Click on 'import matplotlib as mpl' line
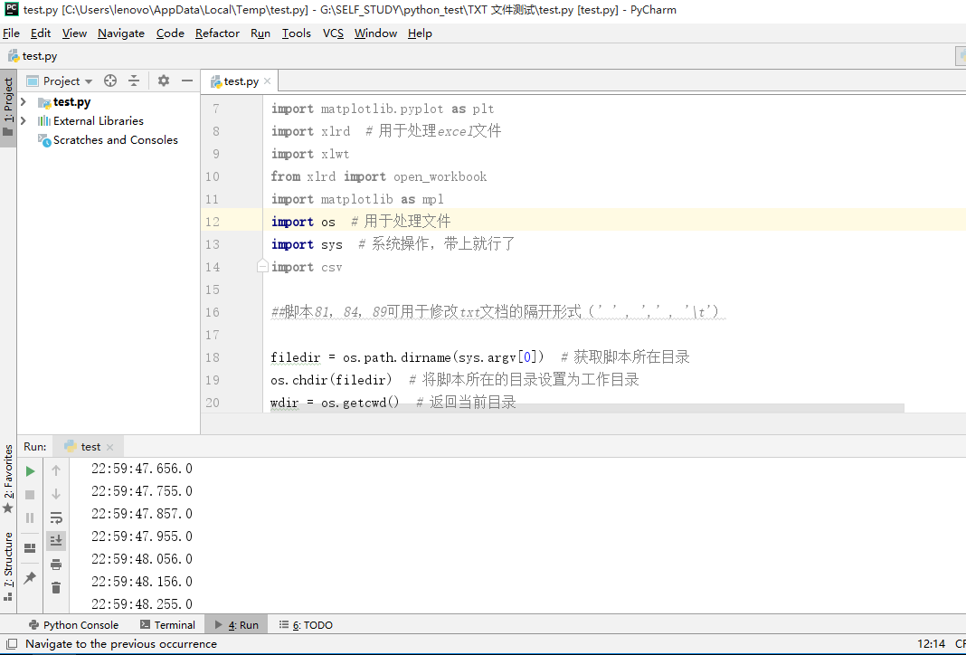 (357, 199)
